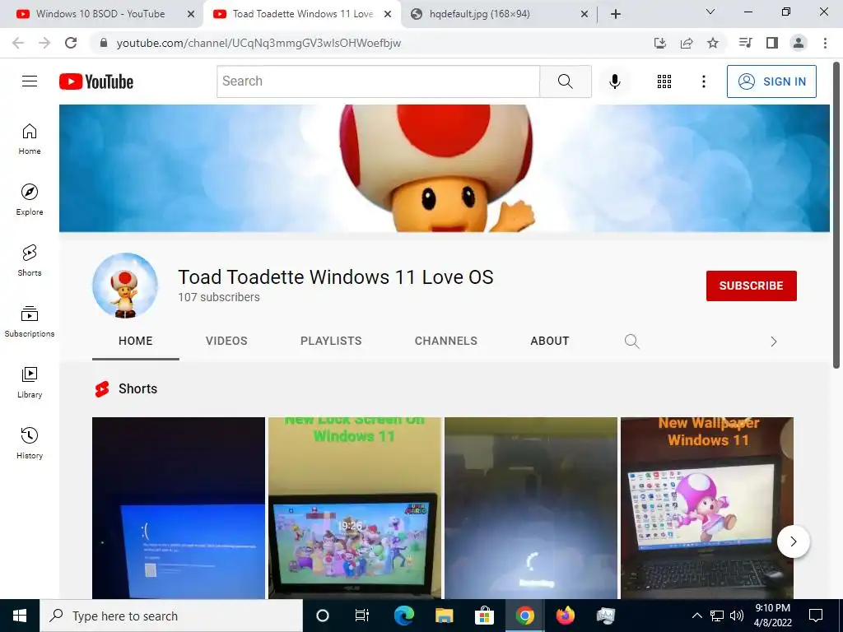Reload the page in Chrome
The width and height of the screenshot is (843, 632).
coord(71,43)
